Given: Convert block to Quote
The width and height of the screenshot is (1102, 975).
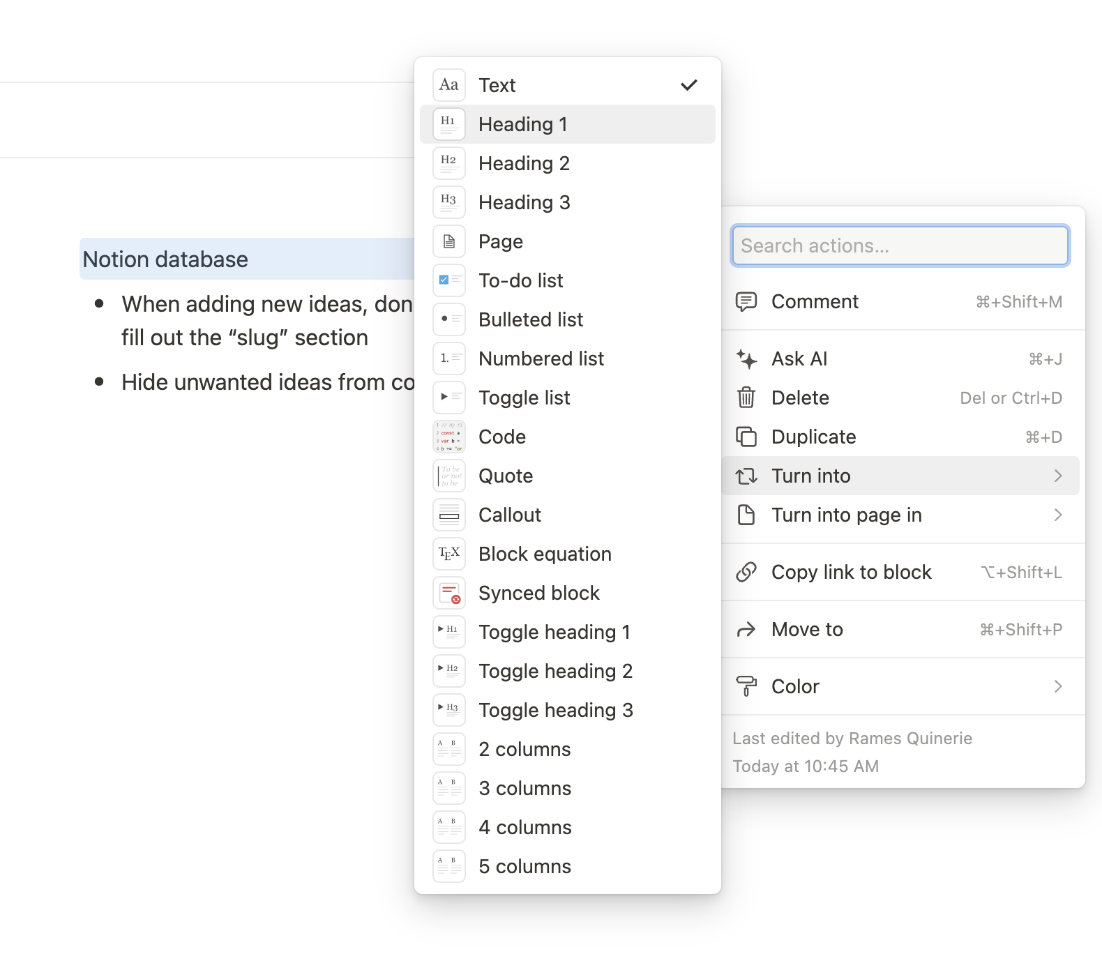Looking at the screenshot, I should (568, 476).
